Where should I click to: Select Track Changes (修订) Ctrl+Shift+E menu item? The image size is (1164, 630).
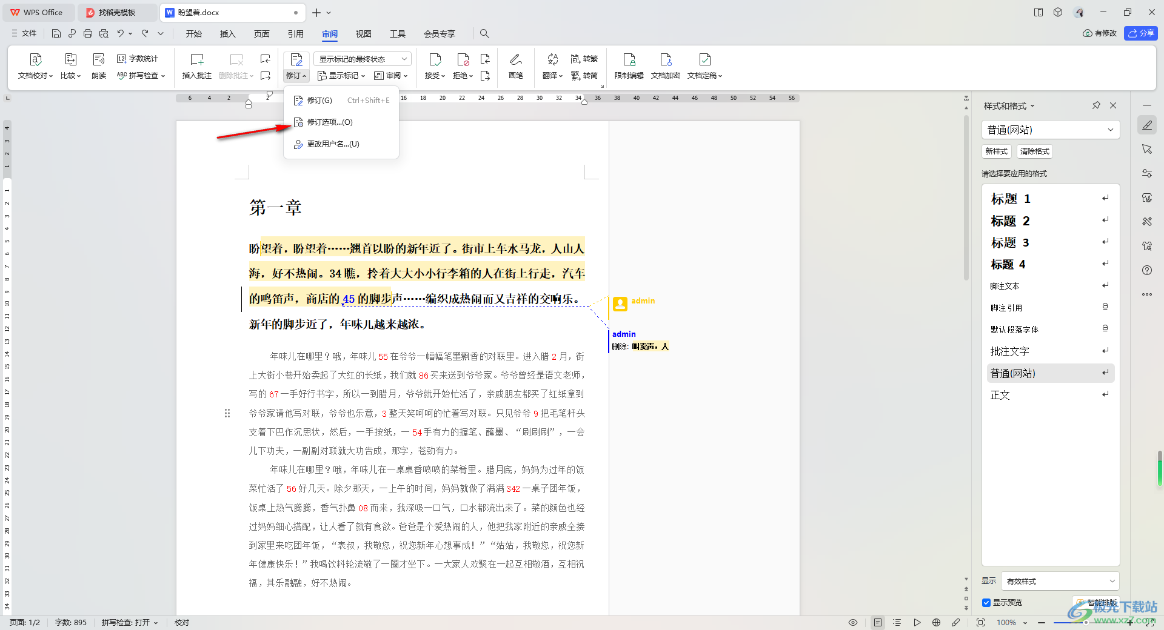click(x=341, y=101)
